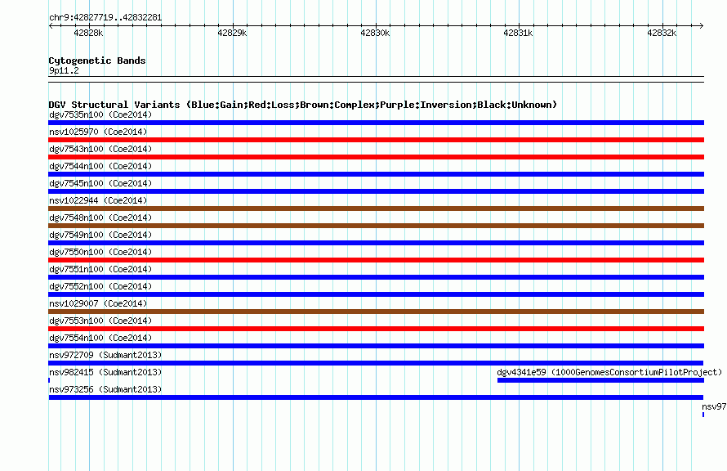Click the dgv7548n100 (Coe2014) label
727x471 pixels.
[x=100, y=218]
